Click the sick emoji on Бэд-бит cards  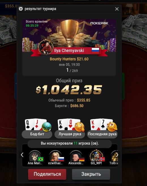pyautogui.click(x=47, y=126)
